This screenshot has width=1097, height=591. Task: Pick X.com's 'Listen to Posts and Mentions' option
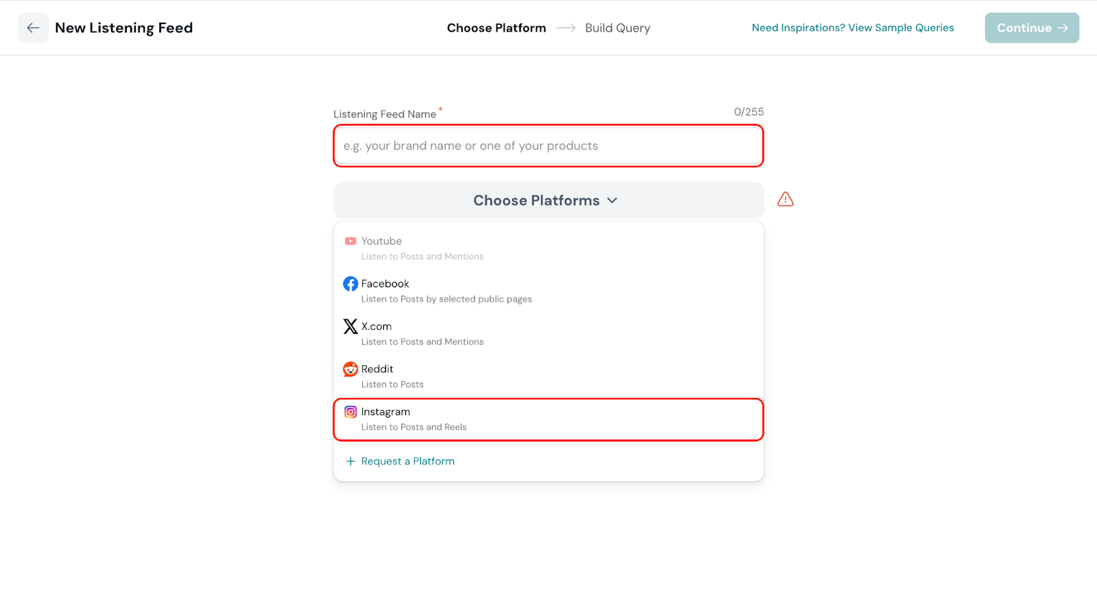tap(422, 341)
